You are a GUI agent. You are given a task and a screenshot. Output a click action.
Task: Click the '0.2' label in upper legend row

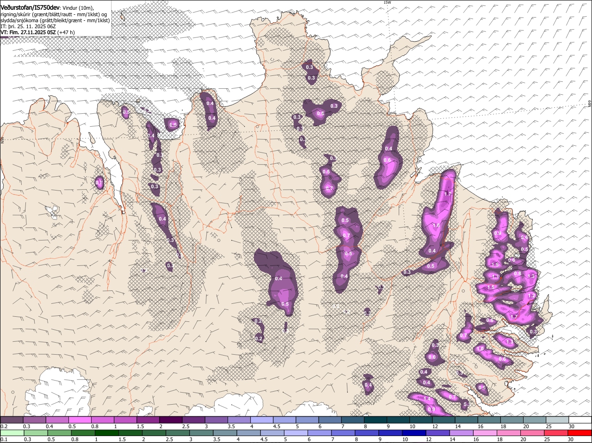pos(4,426)
